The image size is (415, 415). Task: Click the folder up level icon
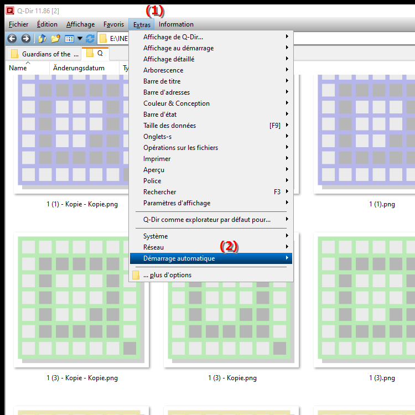point(42,39)
